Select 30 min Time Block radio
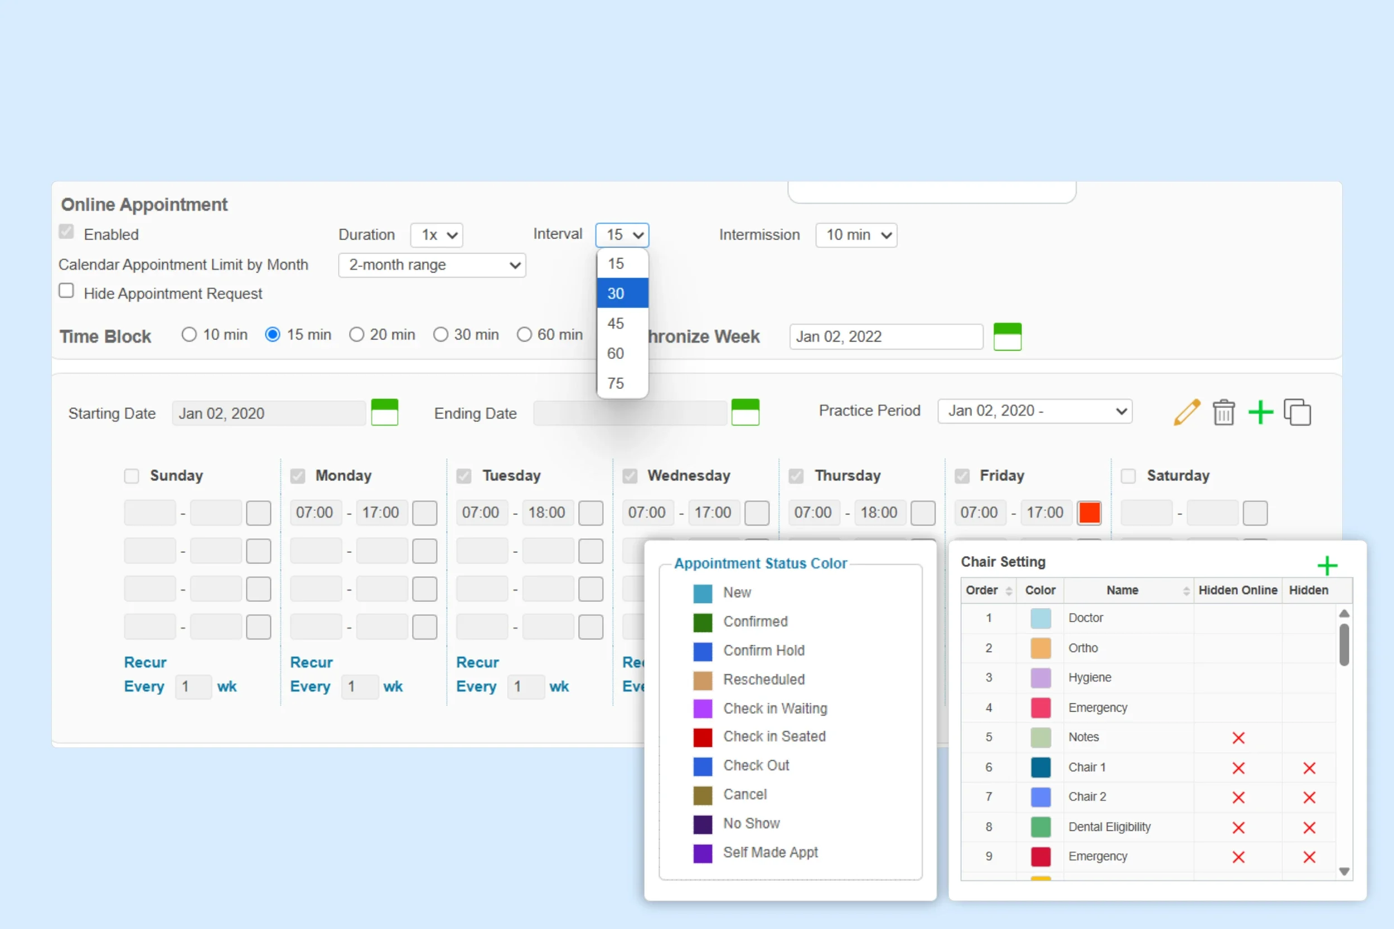This screenshot has height=929, width=1394. click(441, 335)
